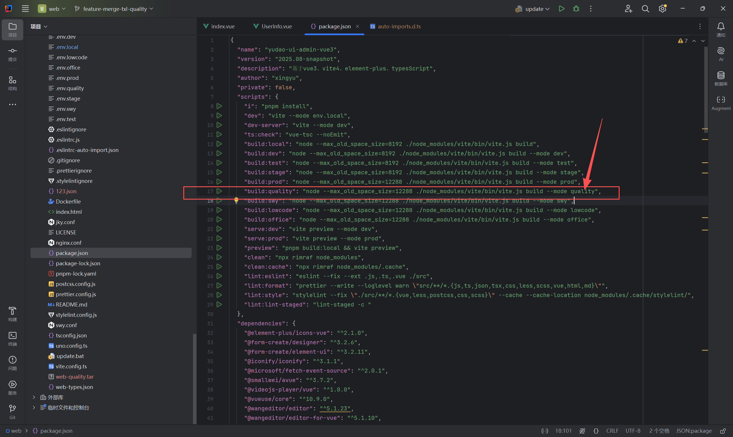Open the Terminal tool window
The image size is (733, 437).
12,338
